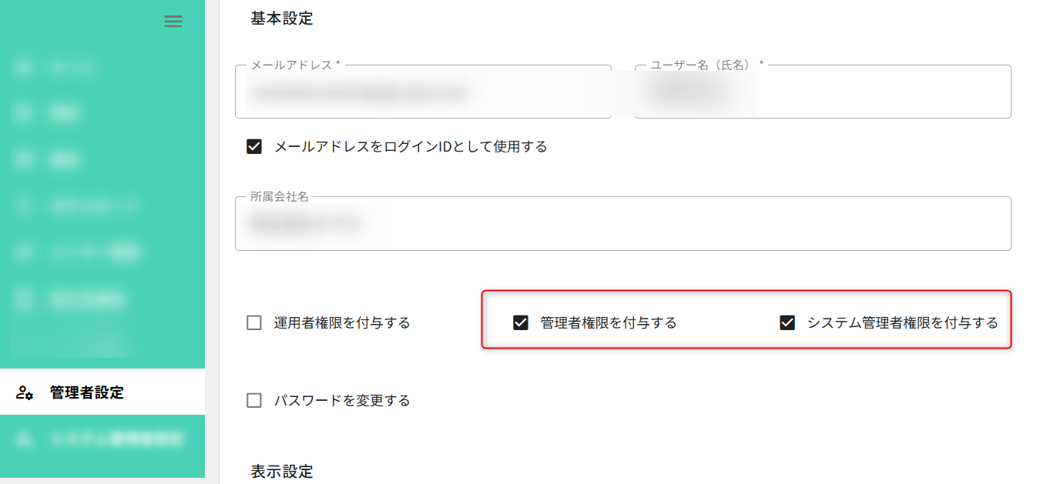Open the blurred menu entry beneath 管理者設定
1057x484 pixels.
coord(102,439)
